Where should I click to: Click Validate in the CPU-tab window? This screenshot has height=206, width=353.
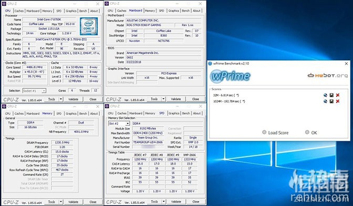(x=73, y=99)
